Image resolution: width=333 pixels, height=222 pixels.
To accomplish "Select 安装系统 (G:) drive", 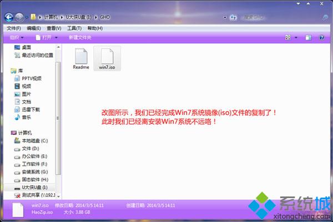I will (x=31, y=172).
